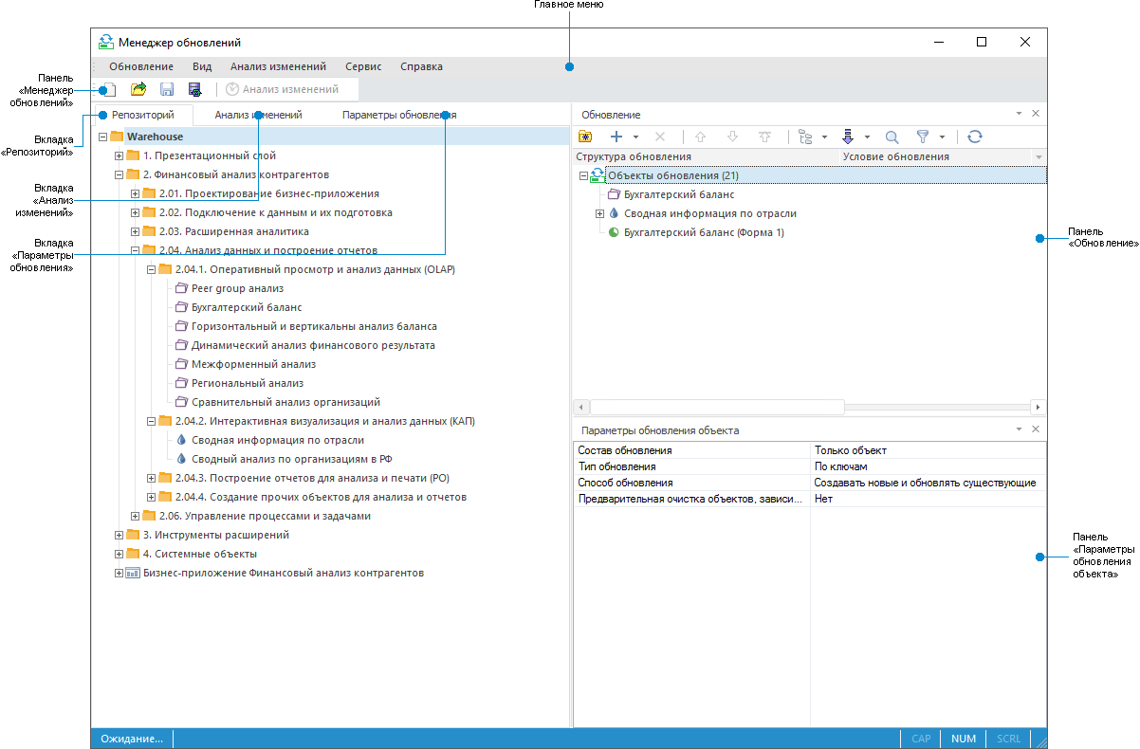Save the update with the floppy icon

(x=167, y=89)
